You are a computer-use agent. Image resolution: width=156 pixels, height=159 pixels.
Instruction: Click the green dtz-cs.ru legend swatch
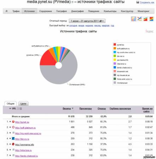(115, 56)
